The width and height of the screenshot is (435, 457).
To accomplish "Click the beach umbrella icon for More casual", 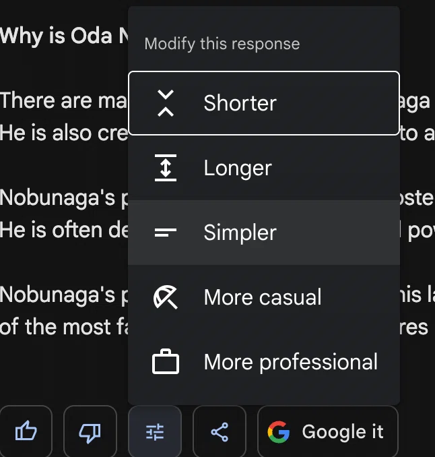I will click(166, 297).
